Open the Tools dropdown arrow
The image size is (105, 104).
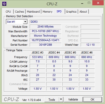point(61,99)
